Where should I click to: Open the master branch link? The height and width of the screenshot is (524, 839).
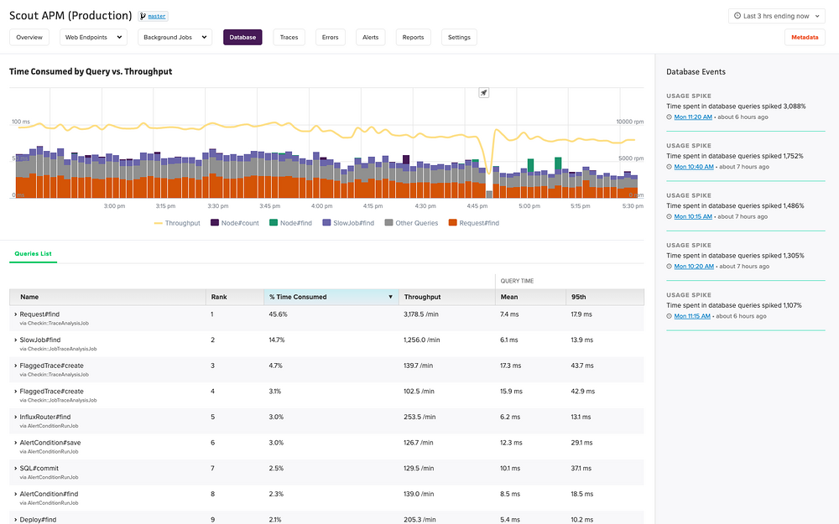pyautogui.click(x=157, y=17)
